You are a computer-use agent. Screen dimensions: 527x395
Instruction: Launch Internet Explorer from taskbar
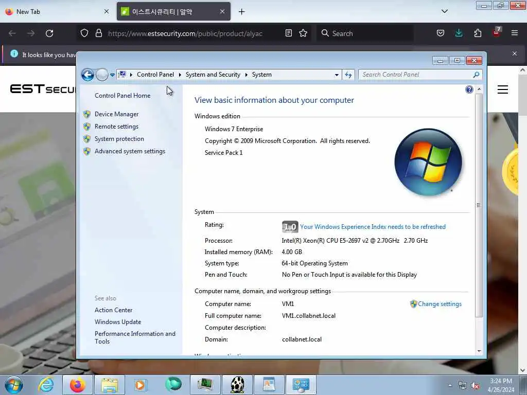46,385
